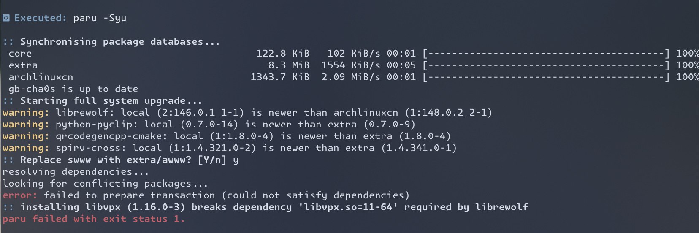This screenshot has width=699, height=233.
Task: Click the [Y/n] prompt for replacing swww
Action: pyautogui.click(x=212, y=160)
